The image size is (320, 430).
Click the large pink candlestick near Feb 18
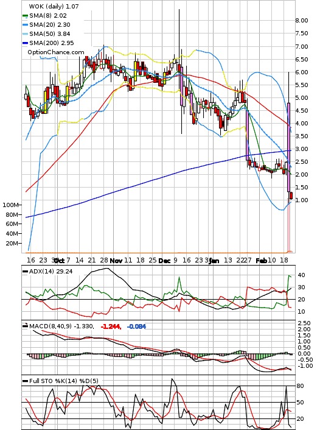pyautogui.click(x=289, y=147)
